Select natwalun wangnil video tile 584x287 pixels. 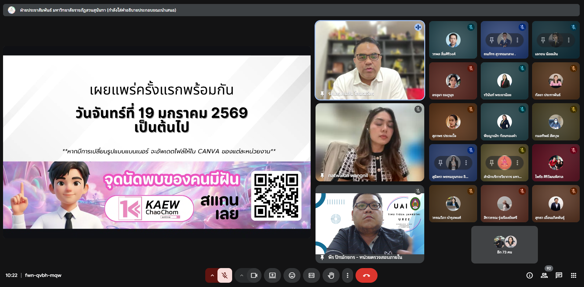click(x=370, y=142)
